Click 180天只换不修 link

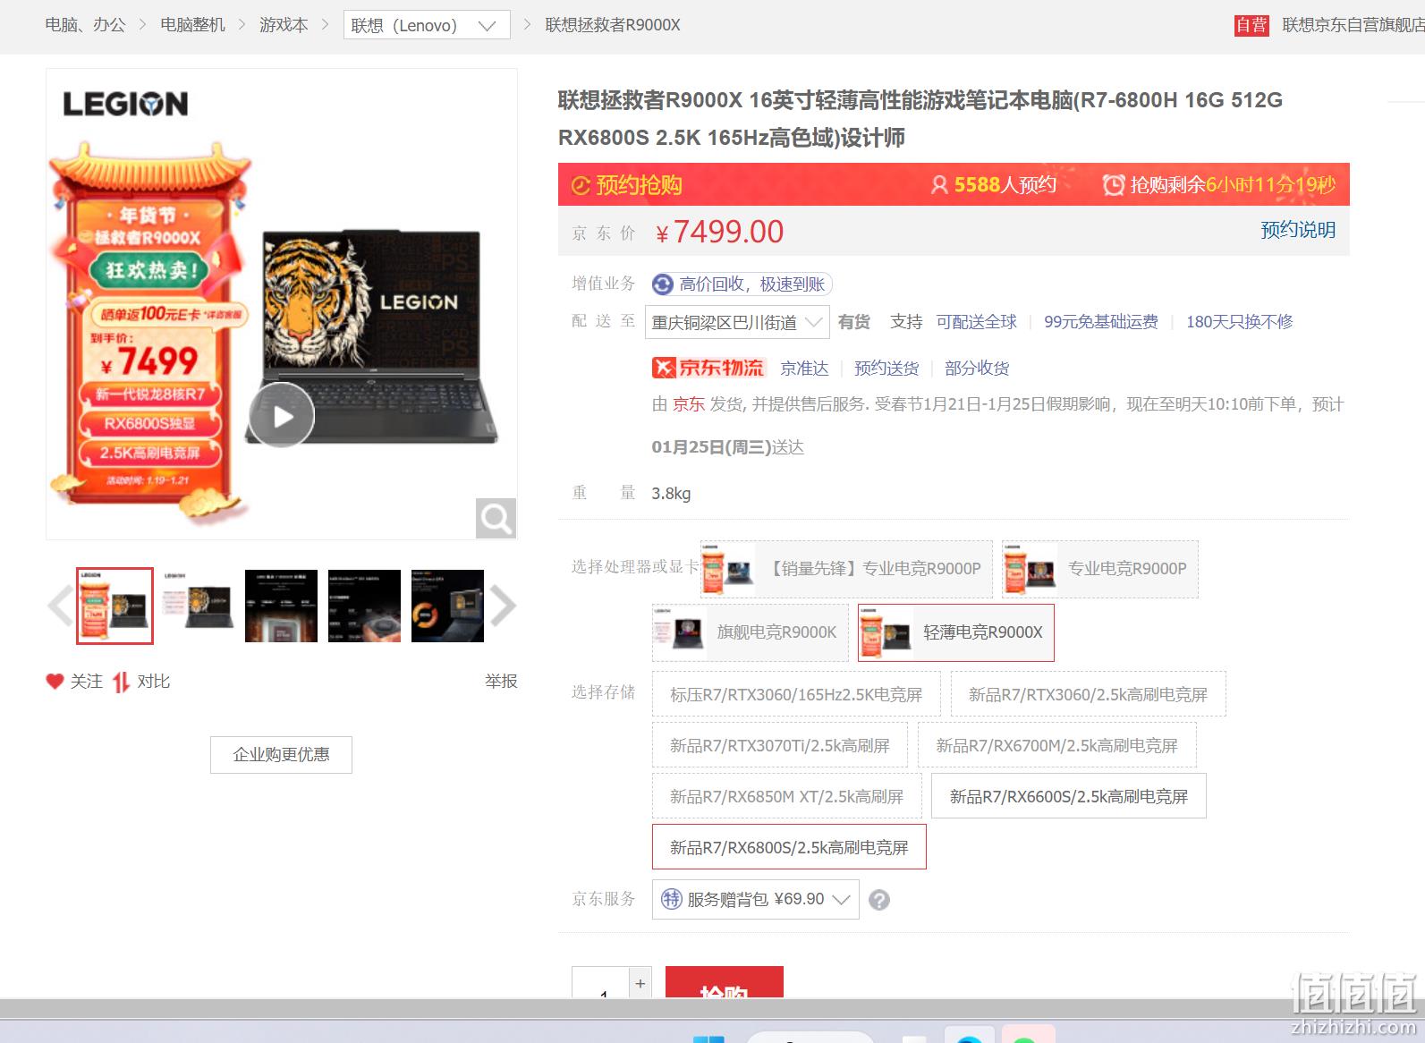(x=1240, y=322)
